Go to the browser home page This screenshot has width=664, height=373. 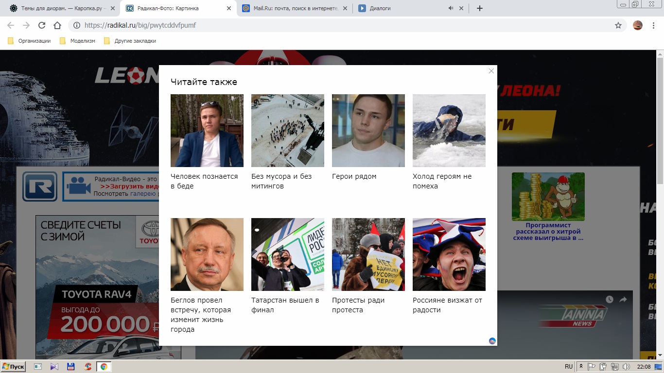57,25
